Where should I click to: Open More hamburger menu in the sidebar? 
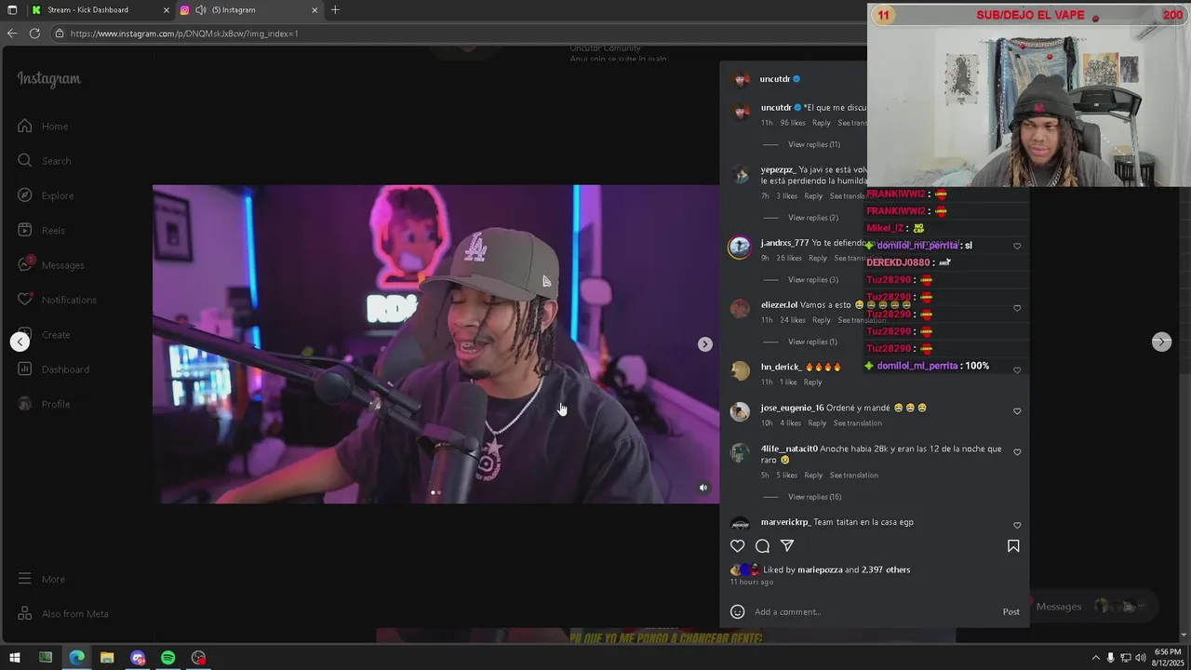(x=41, y=579)
